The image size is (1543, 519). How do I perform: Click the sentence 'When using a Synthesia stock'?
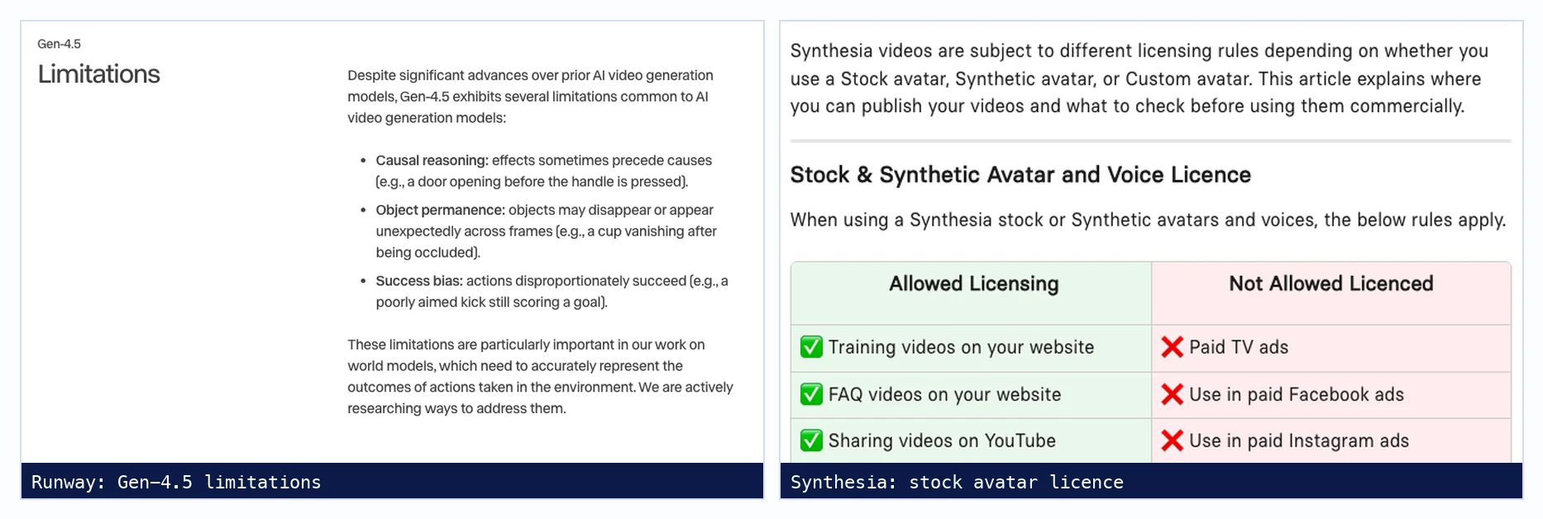click(1148, 220)
